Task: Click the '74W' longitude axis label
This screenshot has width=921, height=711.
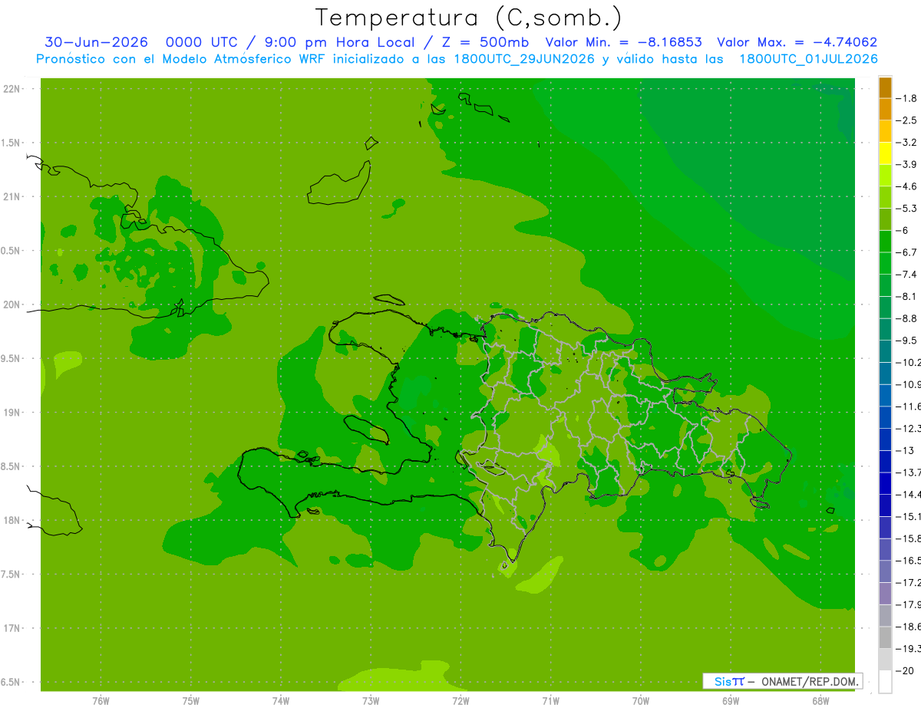Action: click(281, 701)
